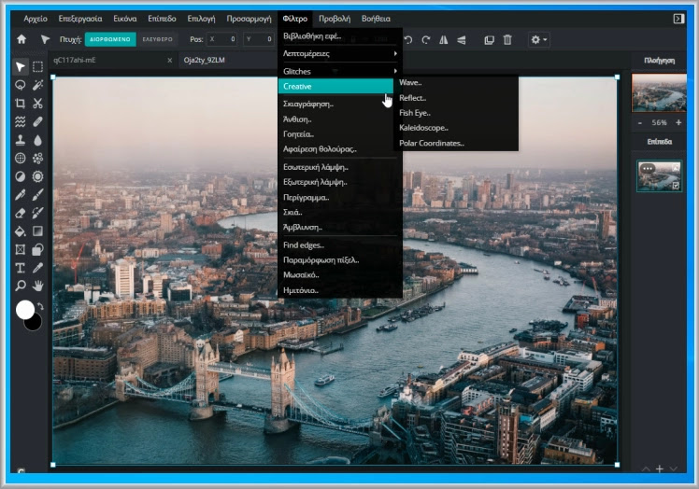Screen dimensions: 699x489
Task: Select the Hand pan tool
Action: pos(38,286)
